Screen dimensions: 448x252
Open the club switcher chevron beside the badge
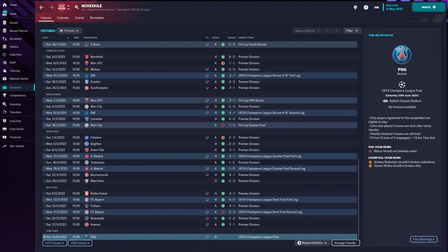coord(68,7)
